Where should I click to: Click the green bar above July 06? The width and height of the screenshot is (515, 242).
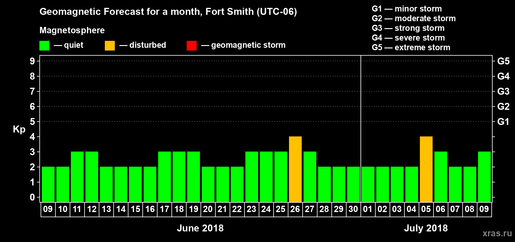pyautogui.click(x=441, y=177)
